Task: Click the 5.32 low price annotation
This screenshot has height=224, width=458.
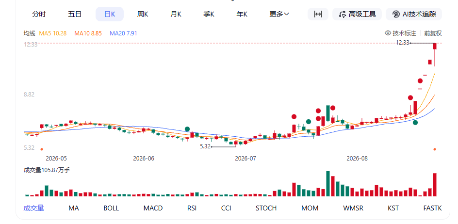Action: [205, 146]
